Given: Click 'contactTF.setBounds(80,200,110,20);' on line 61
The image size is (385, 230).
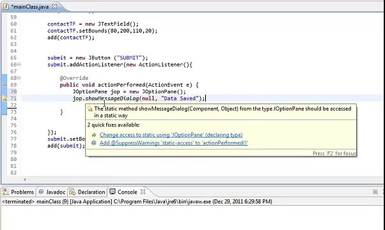Looking at the screenshot, I should [102, 31].
